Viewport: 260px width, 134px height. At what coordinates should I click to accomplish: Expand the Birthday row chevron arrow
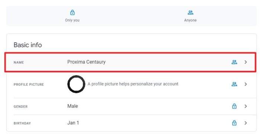(x=246, y=123)
